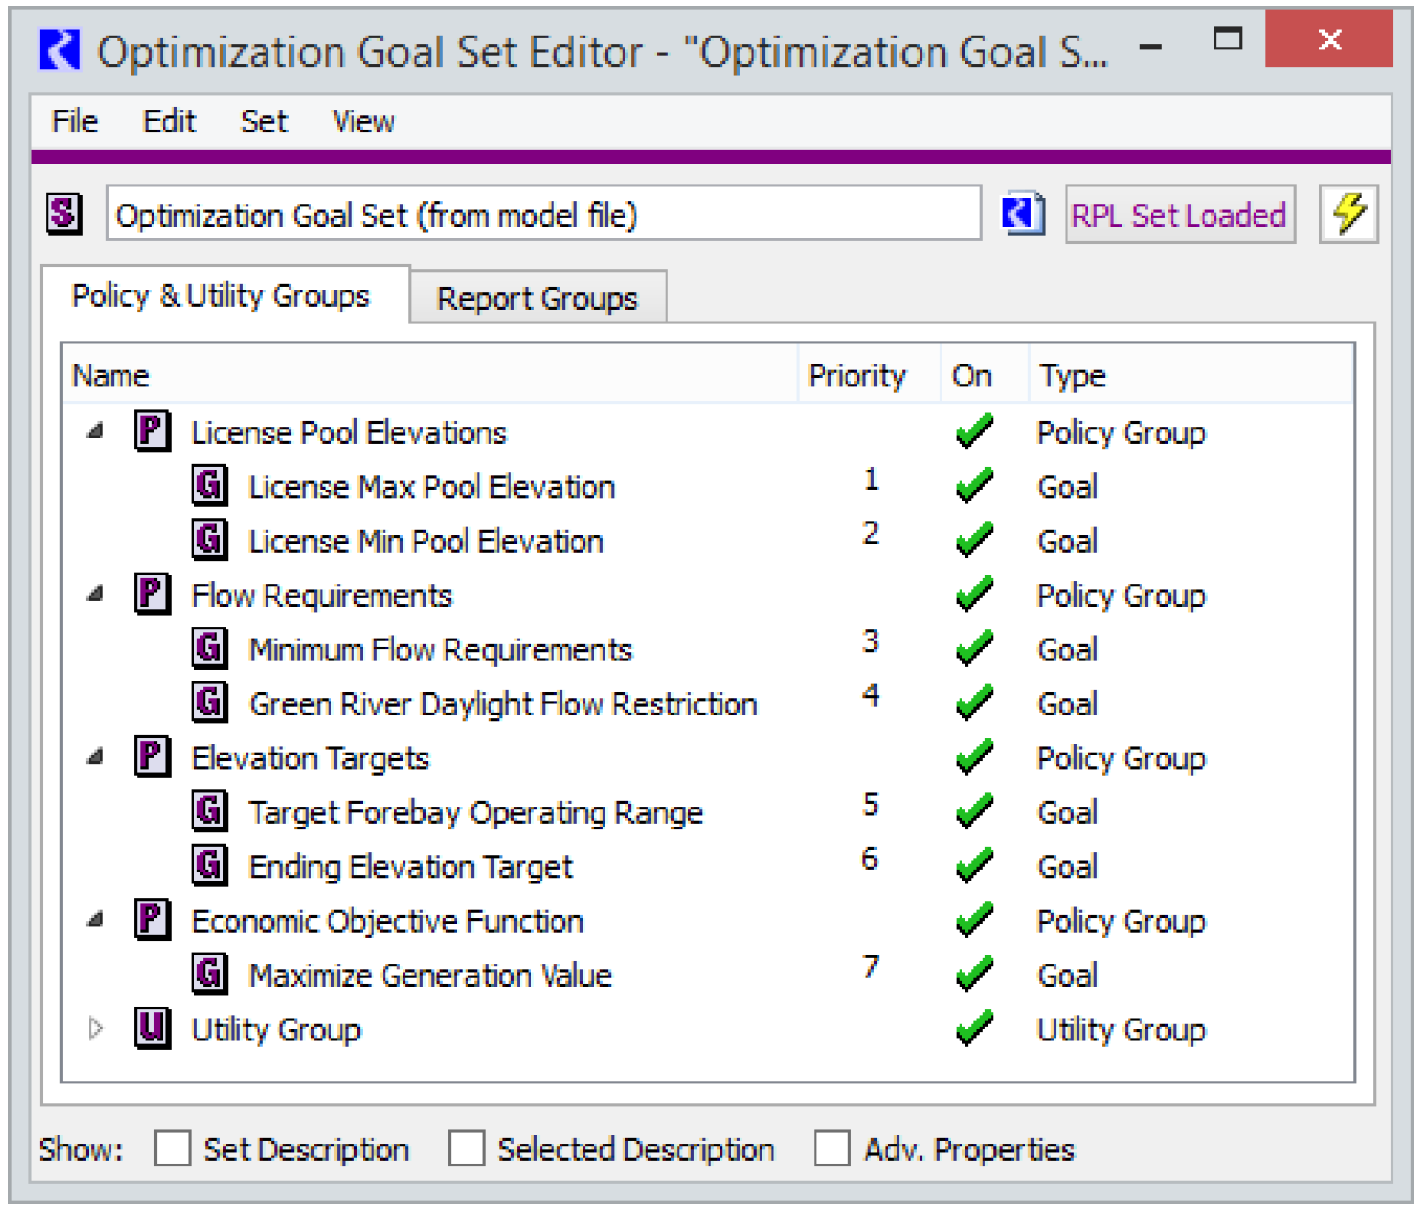The width and height of the screenshot is (1419, 1214).
Task: Switch to the Report Groups tab
Action: (x=537, y=299)
